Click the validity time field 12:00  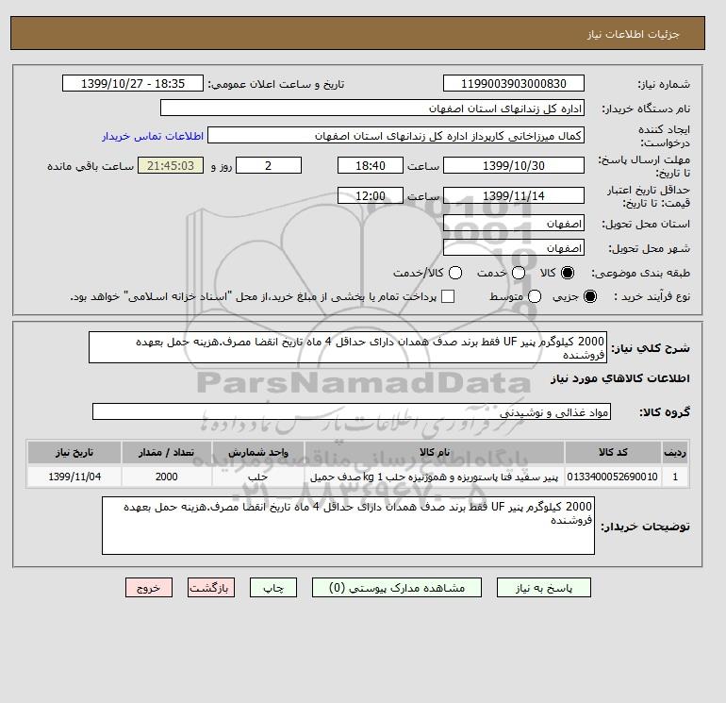371,195
